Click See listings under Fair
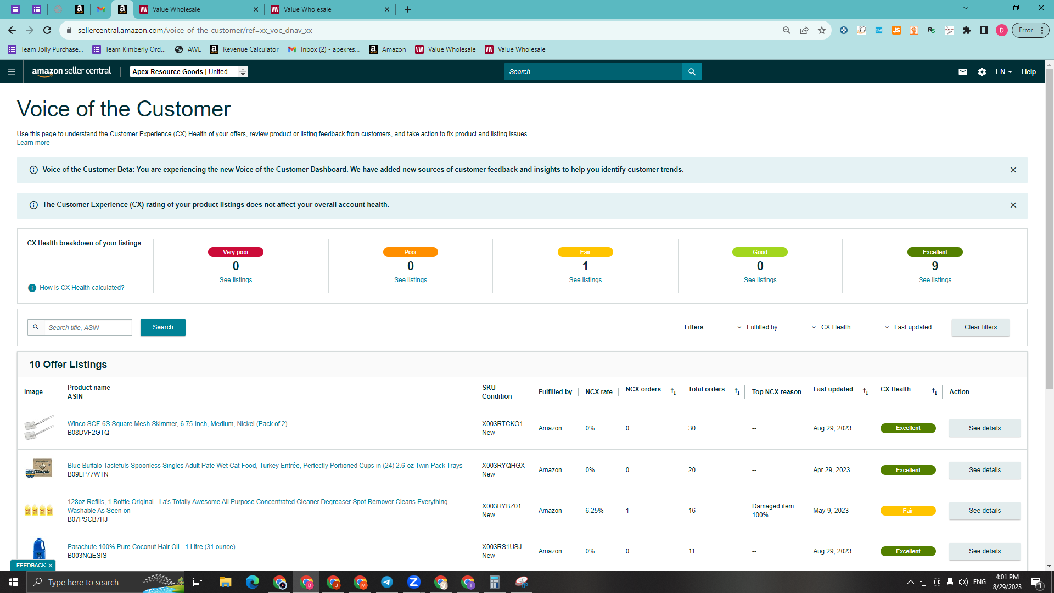The width and height of the screenshot is (1054, 593). 585,280
